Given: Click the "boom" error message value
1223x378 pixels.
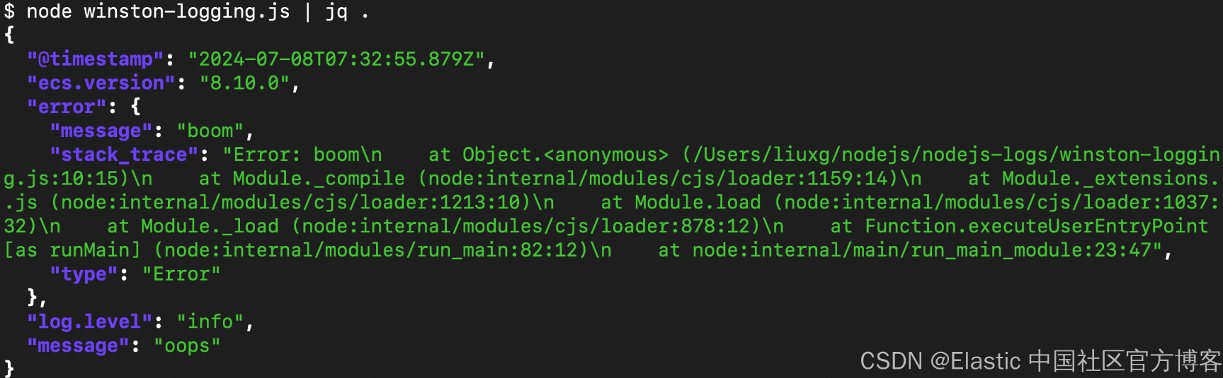Looking at the screenshot, I should point(210,131).
